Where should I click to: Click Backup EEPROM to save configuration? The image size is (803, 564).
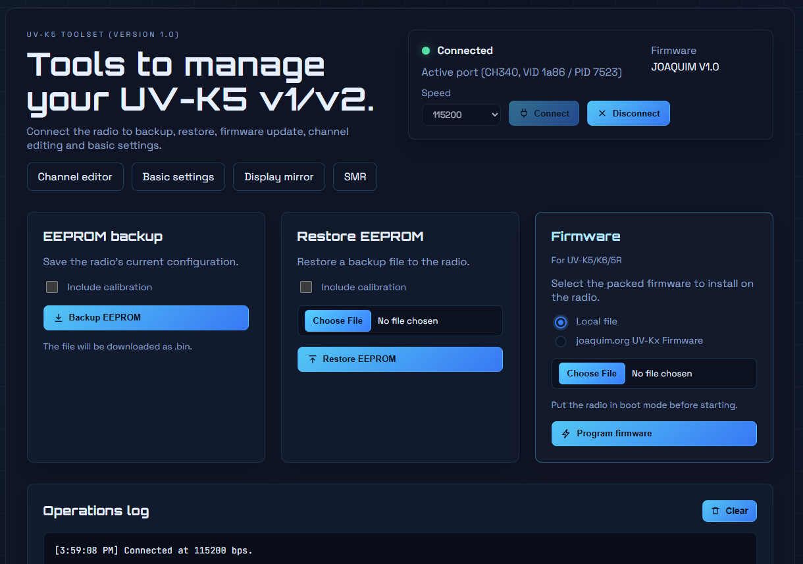click(x=145, y=318)
